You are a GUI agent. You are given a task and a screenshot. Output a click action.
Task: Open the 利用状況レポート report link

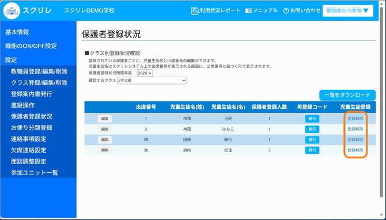coord(215,10)
